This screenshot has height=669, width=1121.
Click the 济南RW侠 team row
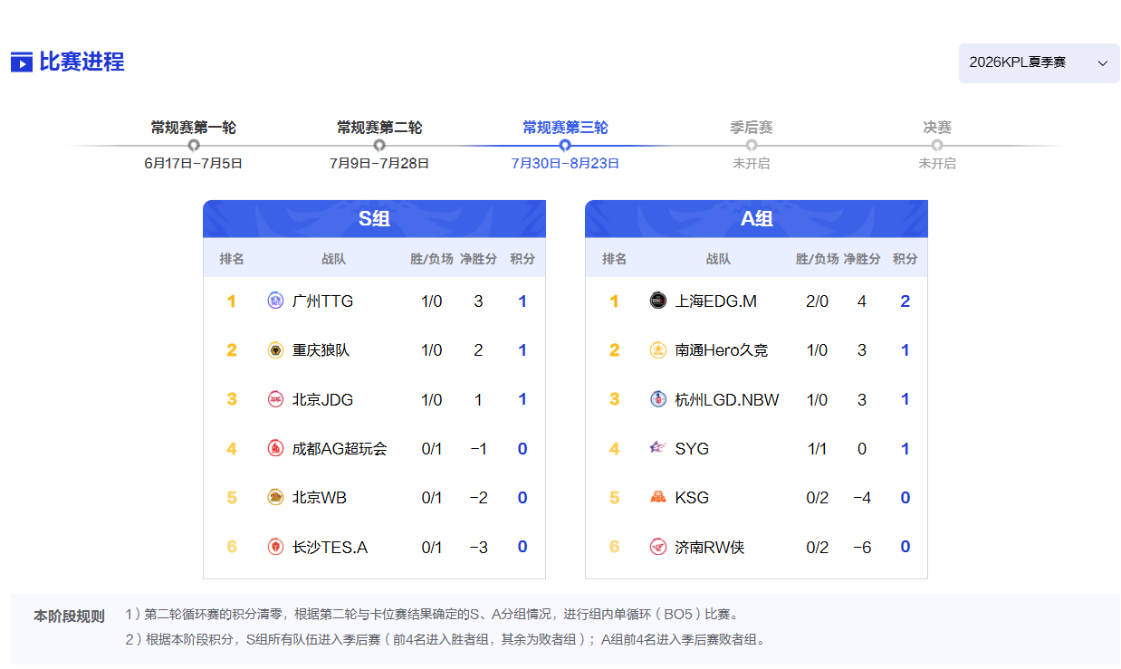tap(756, 547)
